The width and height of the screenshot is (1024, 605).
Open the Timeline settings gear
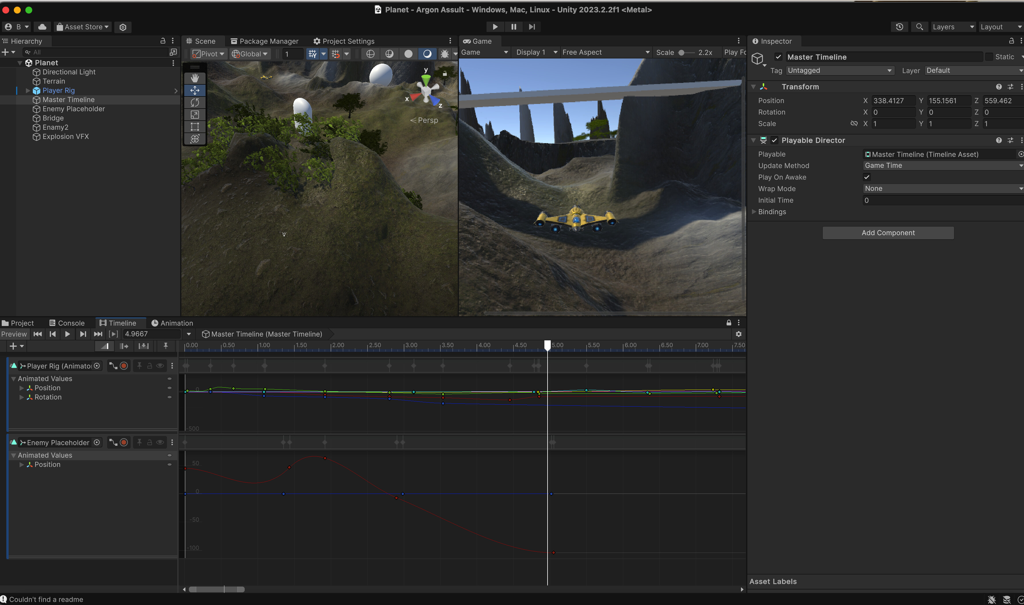(739, 334)
